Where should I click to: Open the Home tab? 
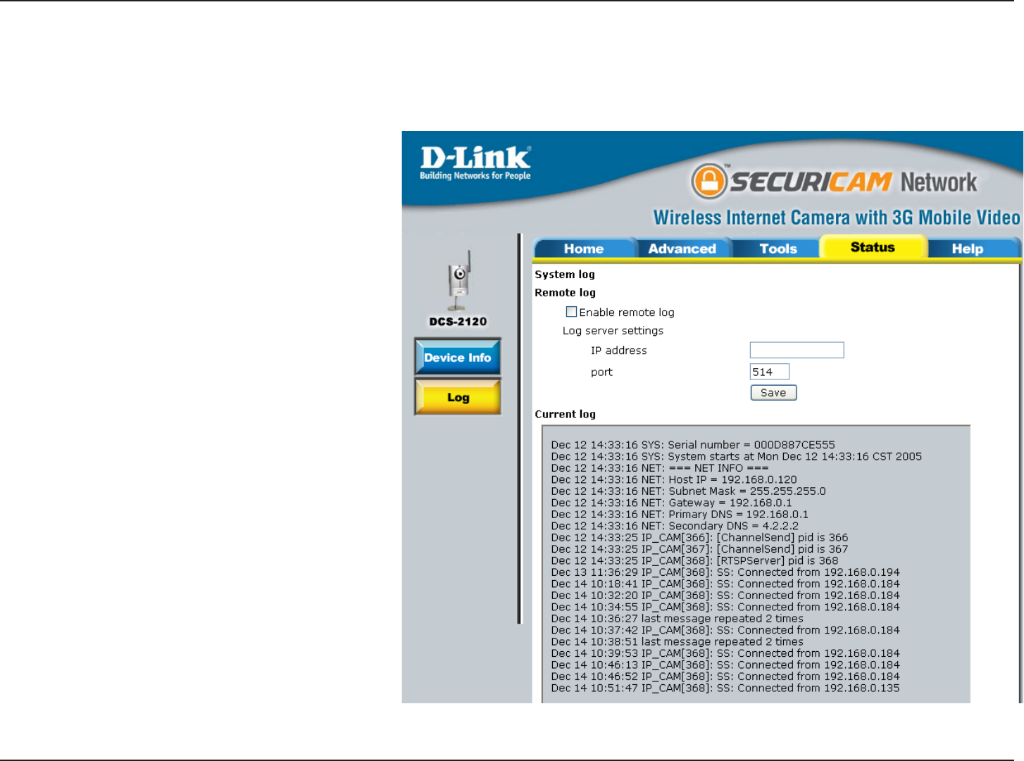(x=584, y=249)
